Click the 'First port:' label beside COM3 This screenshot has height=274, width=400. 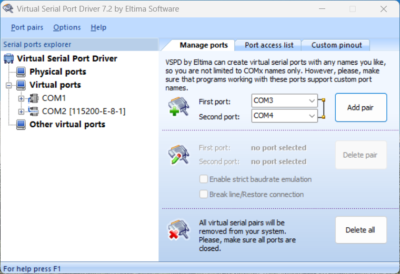pyautogui.click(x=215, y=102)
